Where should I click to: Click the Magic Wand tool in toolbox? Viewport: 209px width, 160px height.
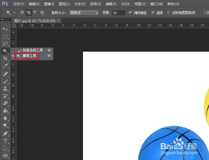click(x=5, y=51)
